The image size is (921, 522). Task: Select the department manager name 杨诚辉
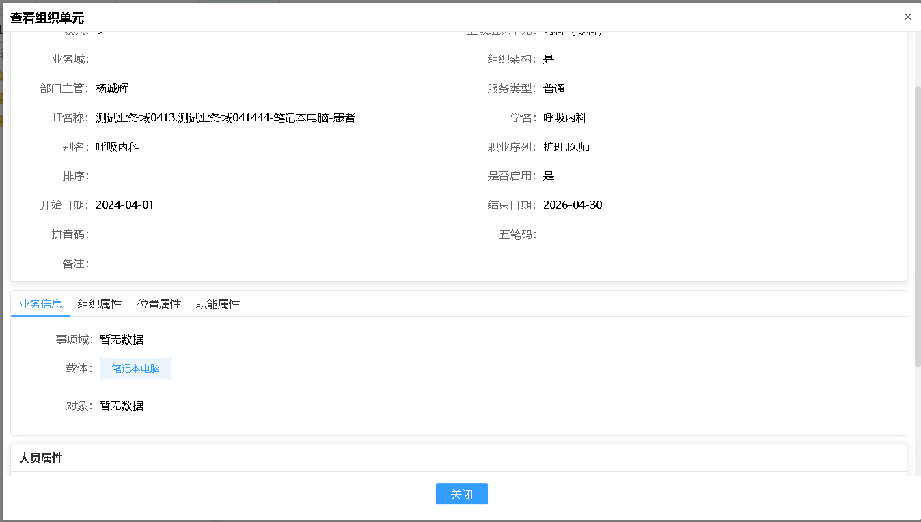112,88
